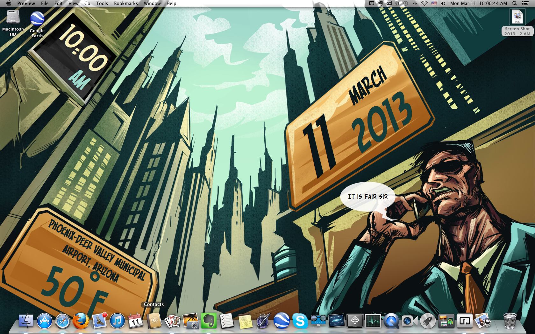
Task: Open the volume control in menu bar
Action: pos(443,3)
